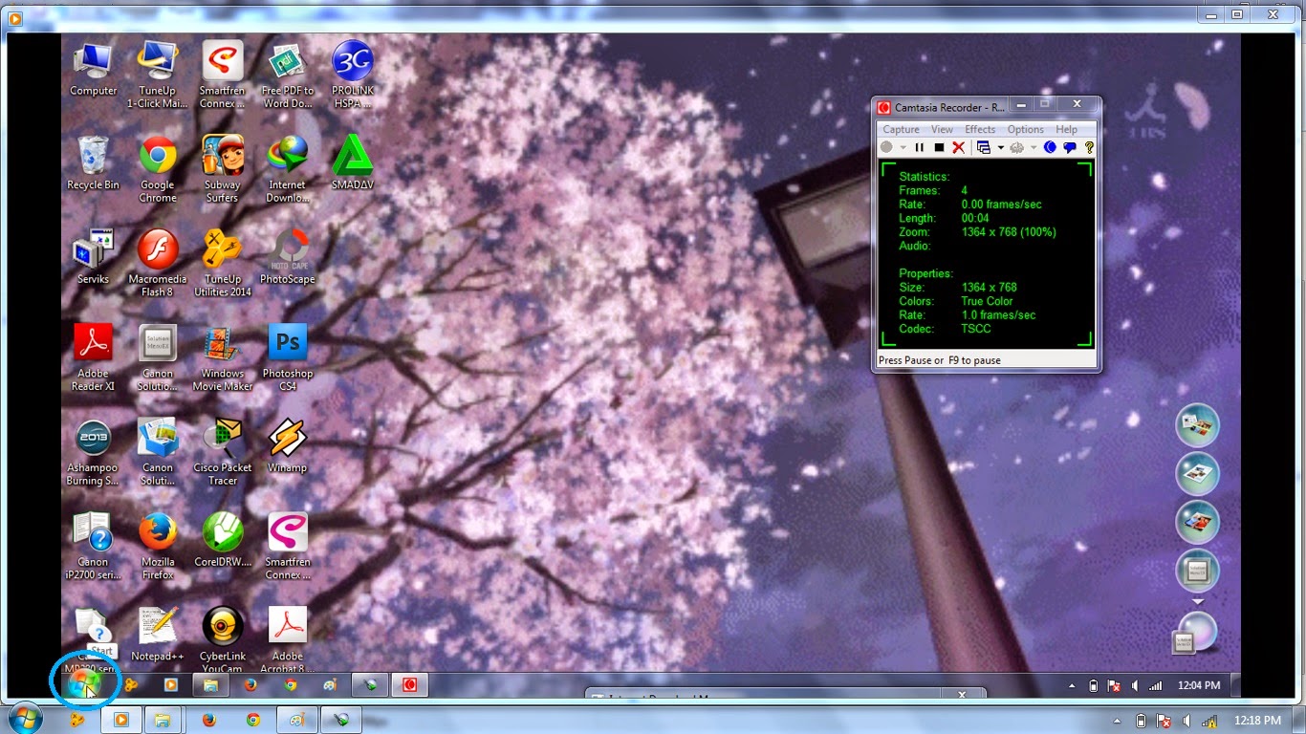Click the photo-layout-sheet bubble in Canon gadget
This screenshot has height=734, width=1306.
pos(1197,475)
